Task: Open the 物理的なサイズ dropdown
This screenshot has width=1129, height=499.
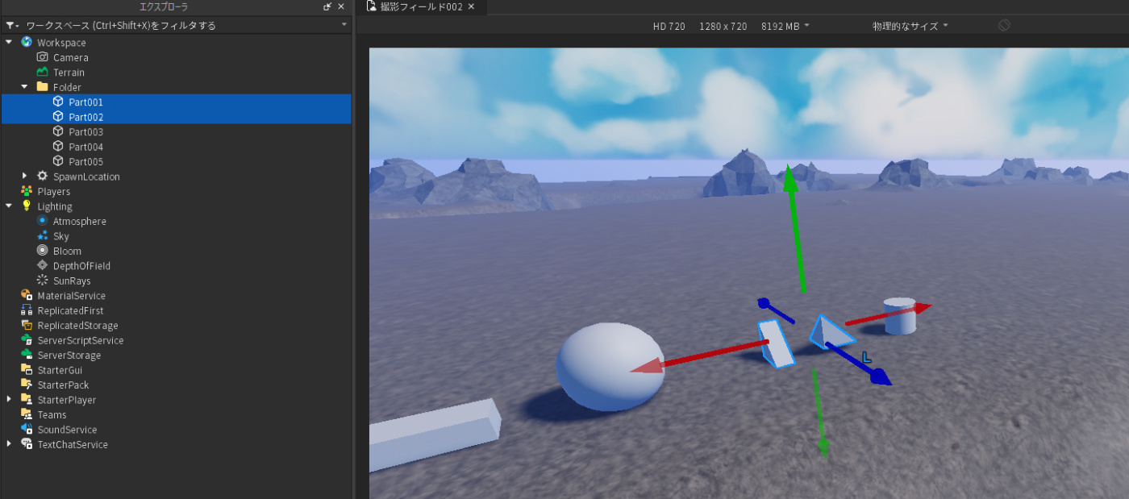Action: 910,26
